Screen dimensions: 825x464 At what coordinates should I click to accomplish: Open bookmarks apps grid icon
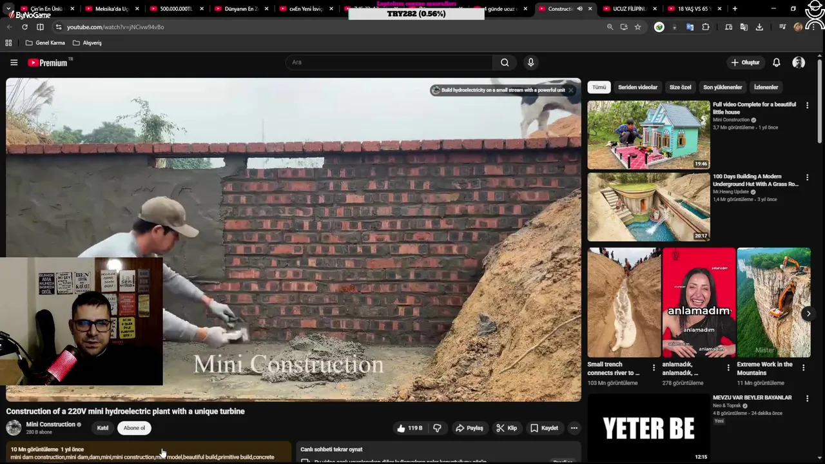[8, 43]
